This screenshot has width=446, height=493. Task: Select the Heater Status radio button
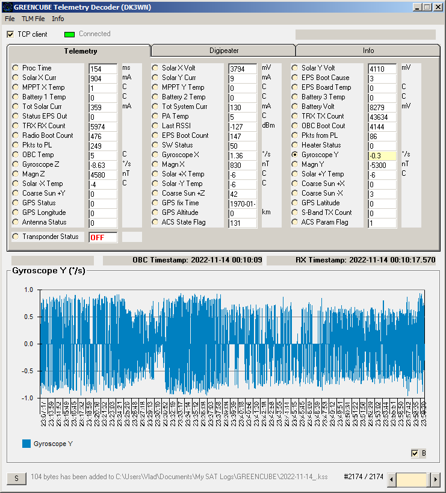coord(294,145)
